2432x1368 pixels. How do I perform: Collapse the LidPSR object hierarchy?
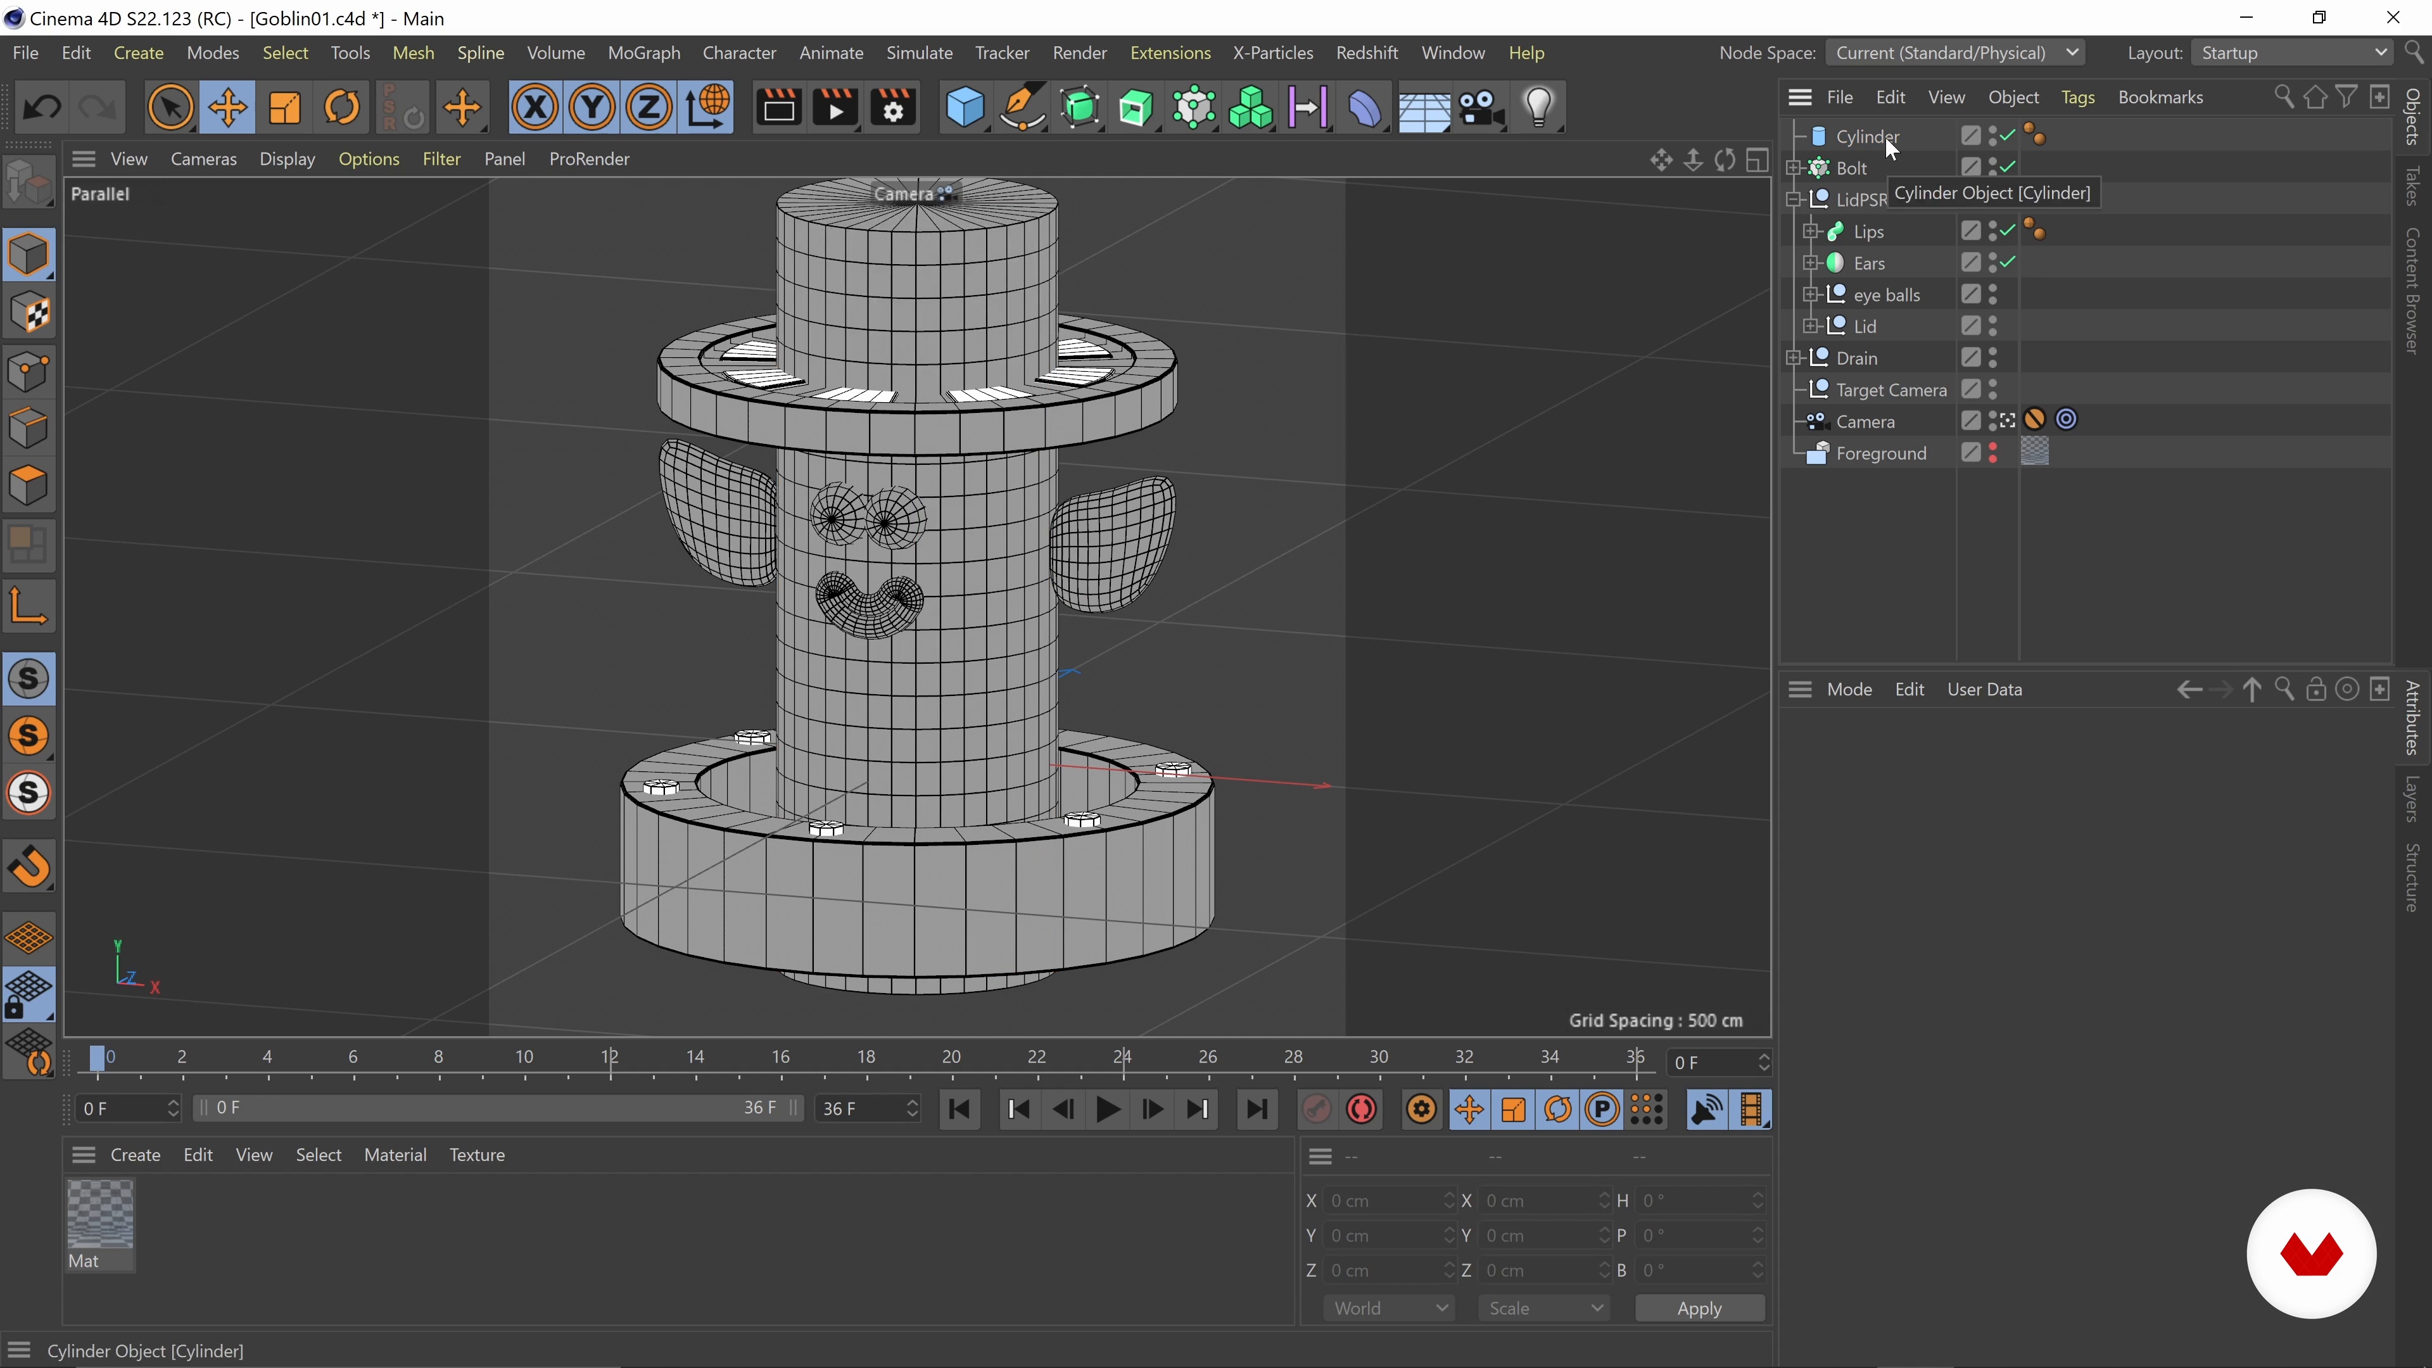click(x=1794, y=199)
